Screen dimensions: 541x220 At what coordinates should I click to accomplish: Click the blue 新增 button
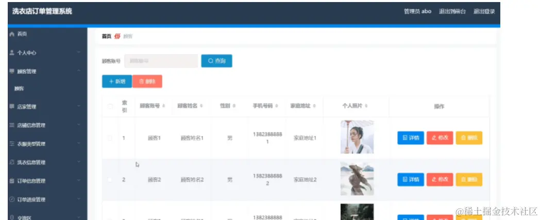coord(117,81)
